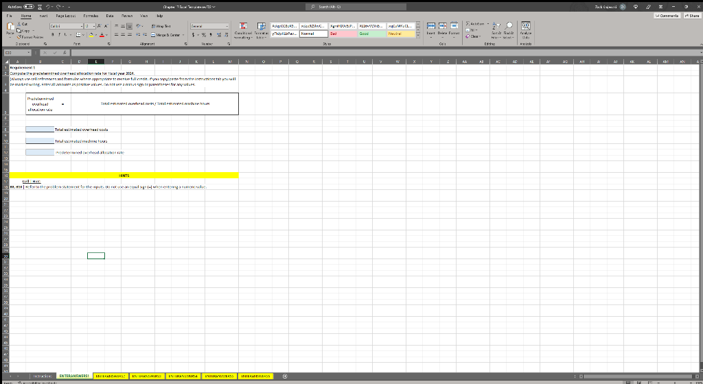Open Analyze Data tool
Viewport: 703px width, 384px height.
coord(525,29)
